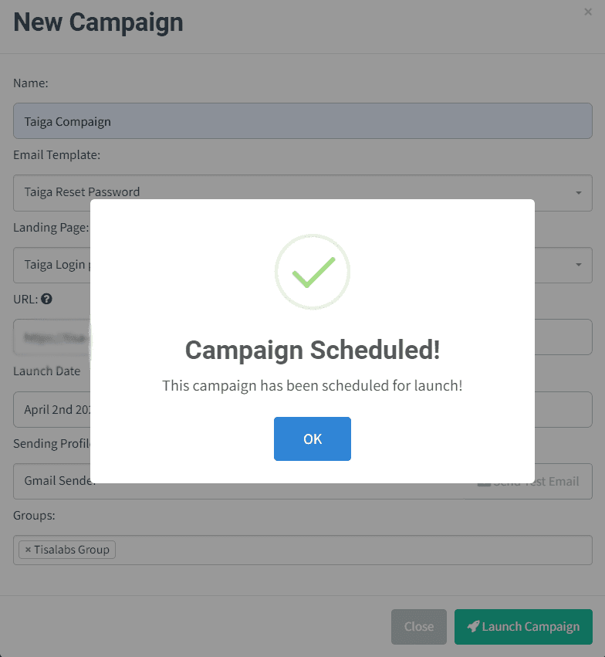Click the Send Test Email button
Screen dimensions: 605x657
coord(529,482)
